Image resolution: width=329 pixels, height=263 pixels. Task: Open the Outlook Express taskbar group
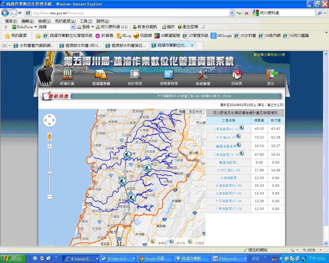click(x=118, y=259)
